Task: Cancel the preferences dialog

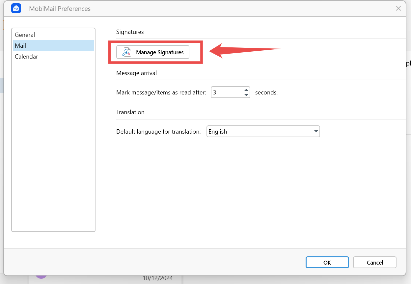Action: 375,262
